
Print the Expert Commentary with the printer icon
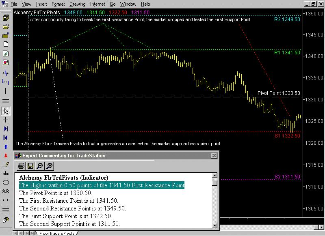coord(21,166)
